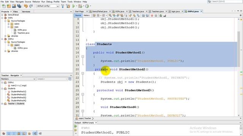Toggle Show Static Members in Navigator
The width and height of the screenshot is (243, 136).
[14, 133]
